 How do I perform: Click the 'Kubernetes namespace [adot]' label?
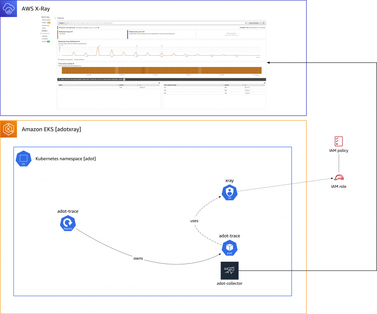click(x=66, y=158)
